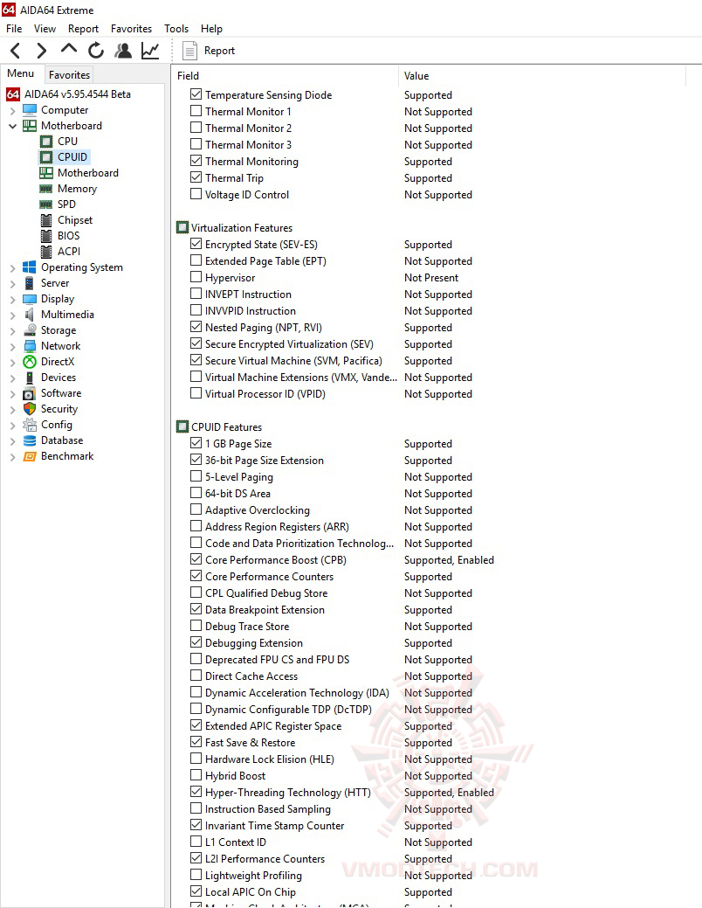Click the SPD icon in the tree
This screenshot has height=908, width=702.
(46, 204)
